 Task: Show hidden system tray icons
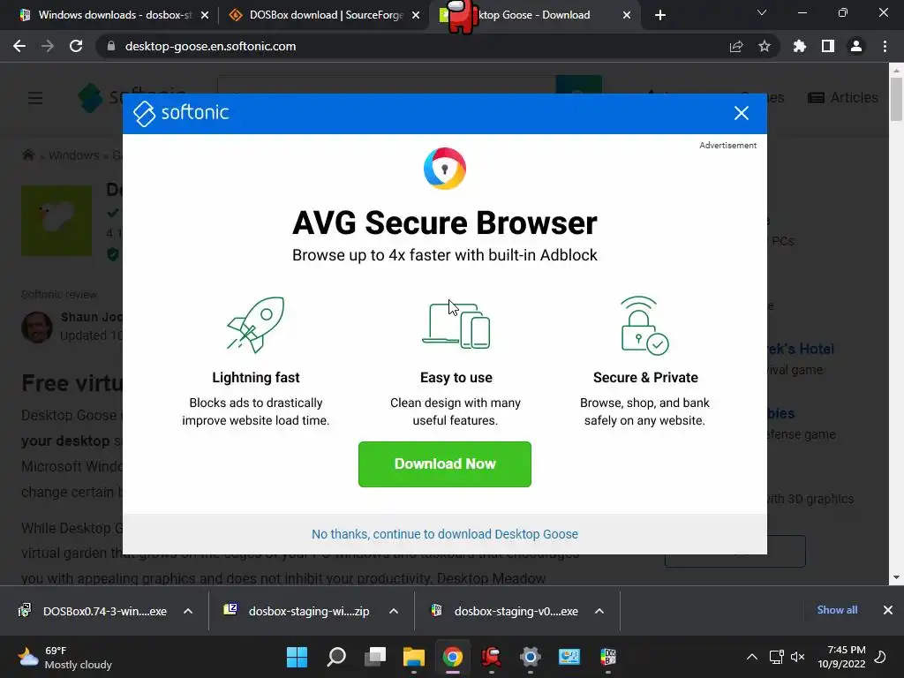pyautogui.click(x=752, y=657)
